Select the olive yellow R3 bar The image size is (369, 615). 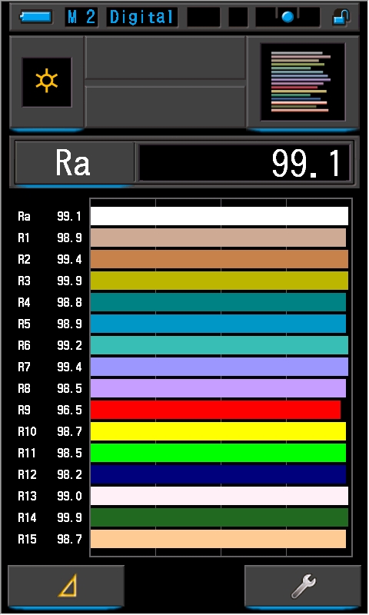click(219, 281)
